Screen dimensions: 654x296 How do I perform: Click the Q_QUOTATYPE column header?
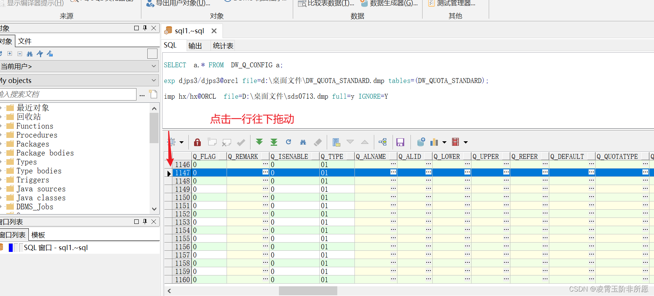(x=622, y=156)
